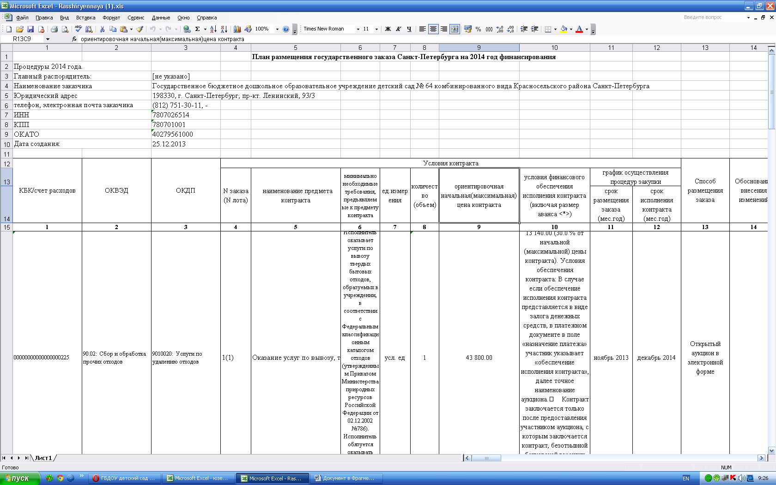Expand the Paste options arrow
The height and width of the screenshot is (485, 776).
tap(131, 29)
